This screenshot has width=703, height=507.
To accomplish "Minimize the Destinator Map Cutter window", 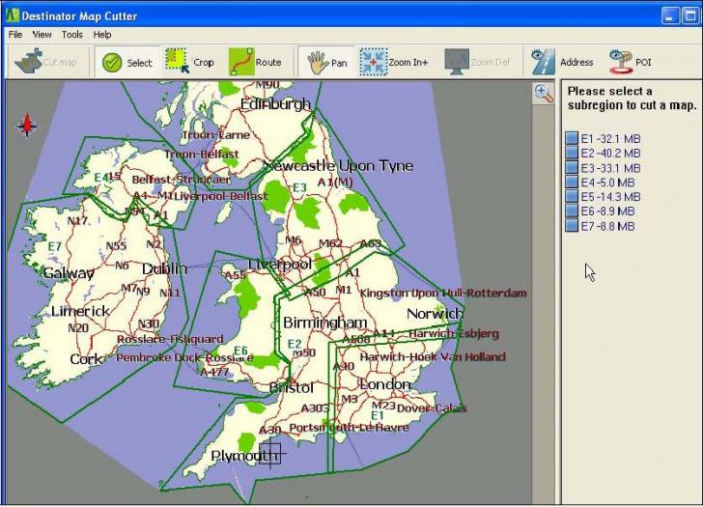I will 670,16.
